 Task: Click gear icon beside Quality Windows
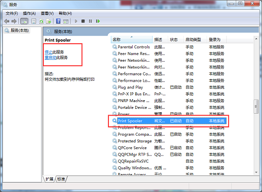pyautogui.click(x=115, y=168)
